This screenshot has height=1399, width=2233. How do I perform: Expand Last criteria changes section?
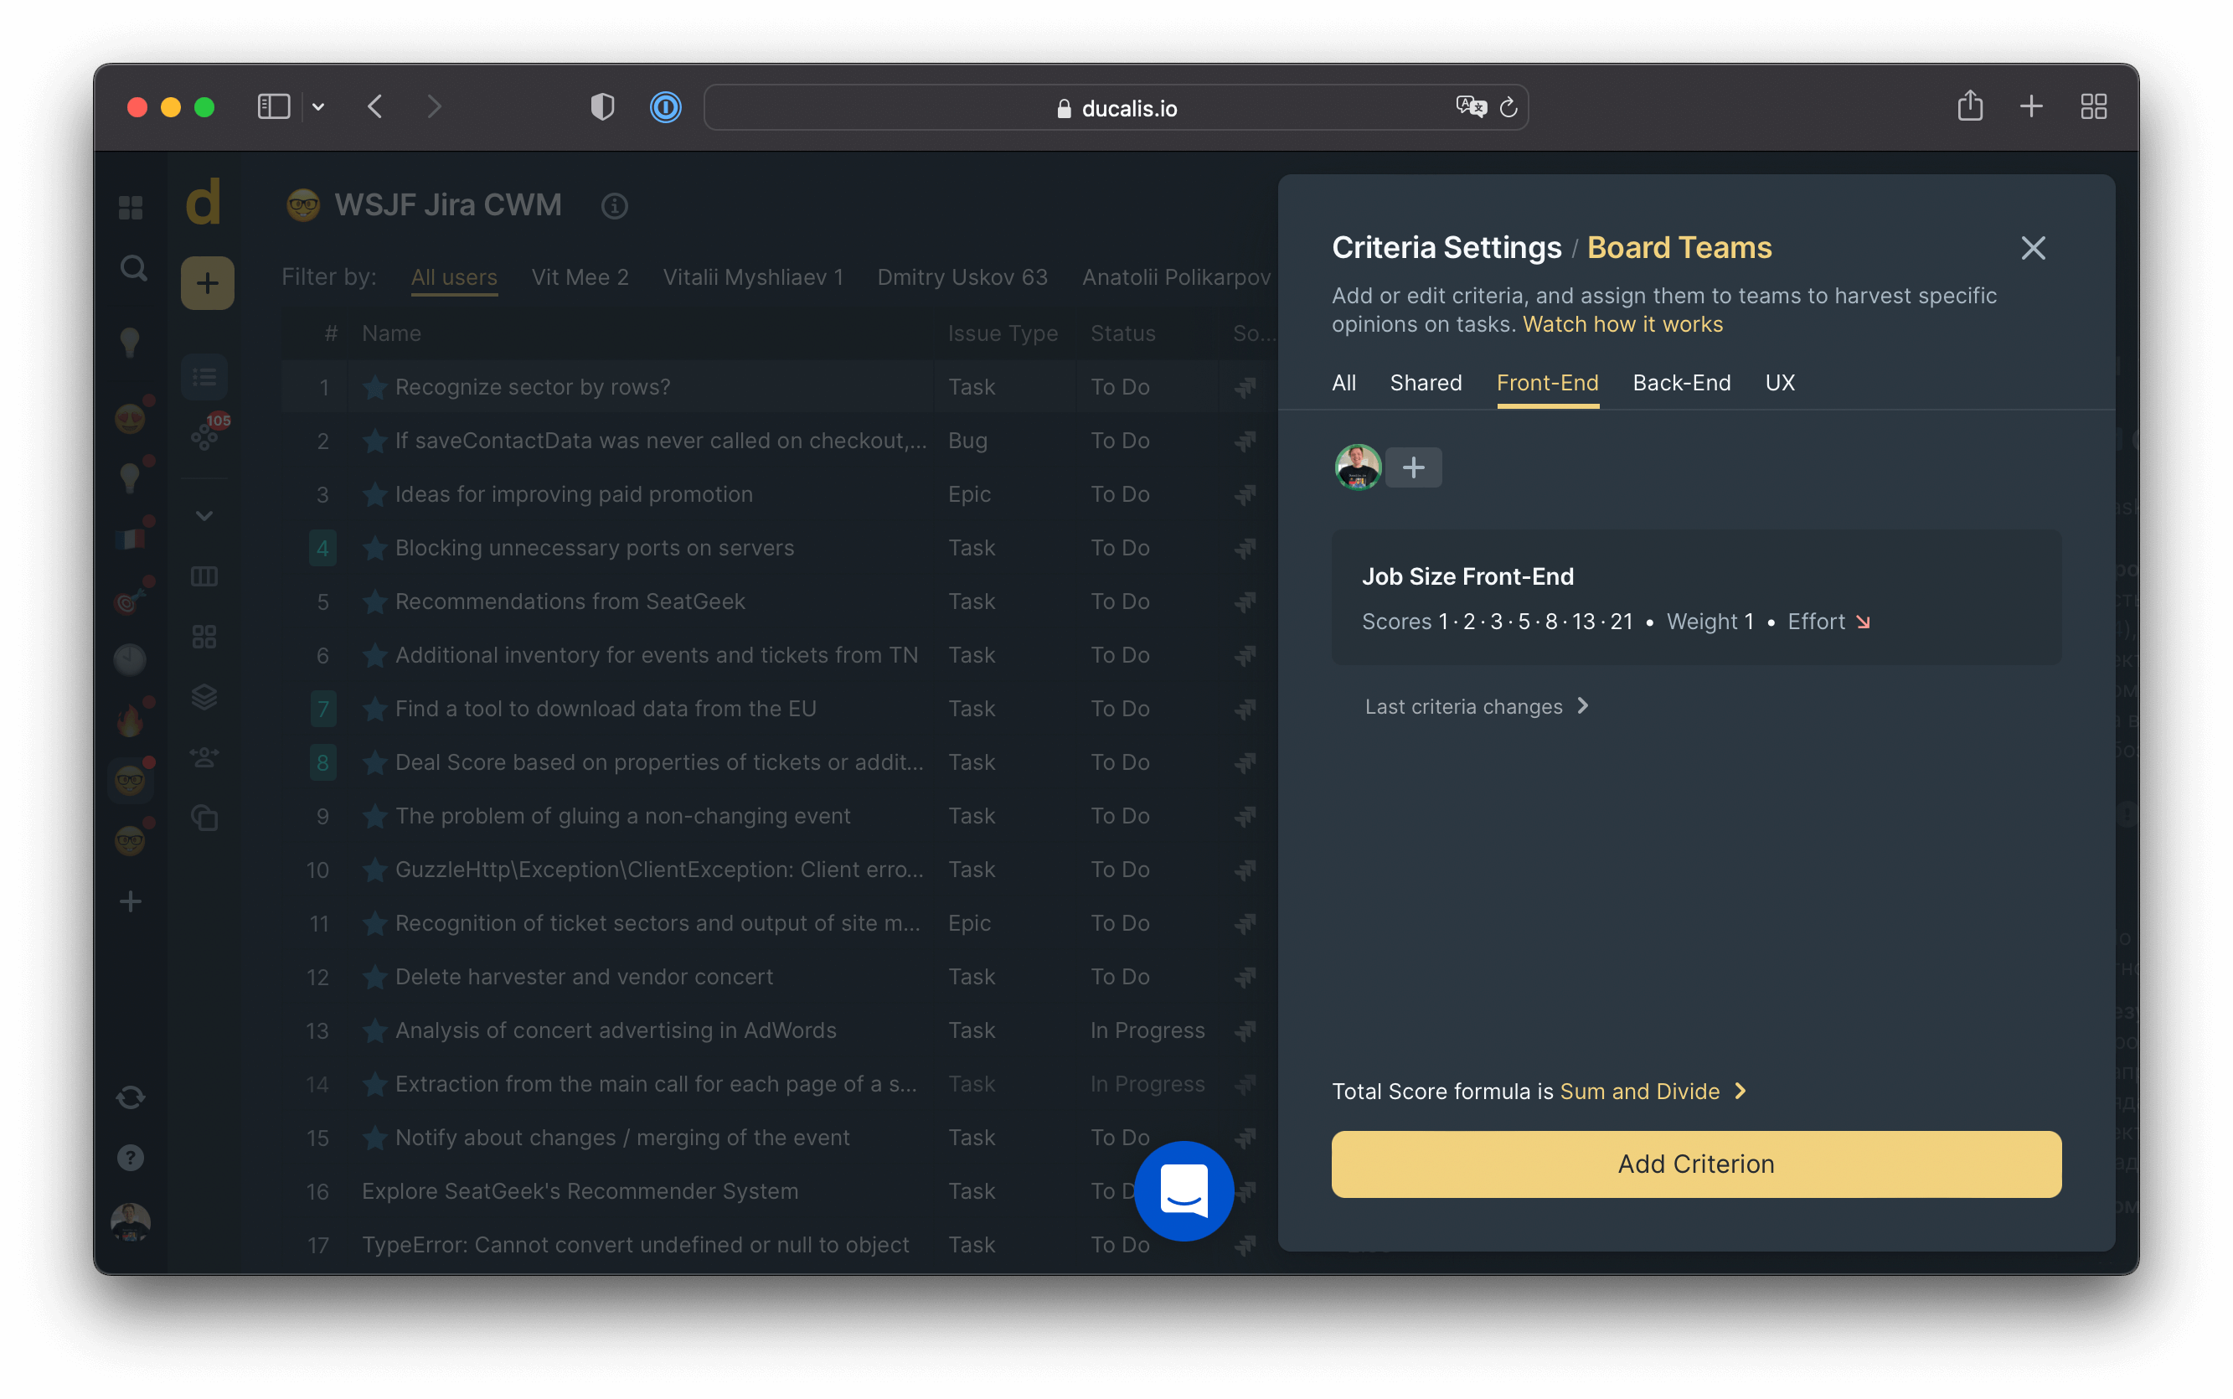pos(1474,706)
